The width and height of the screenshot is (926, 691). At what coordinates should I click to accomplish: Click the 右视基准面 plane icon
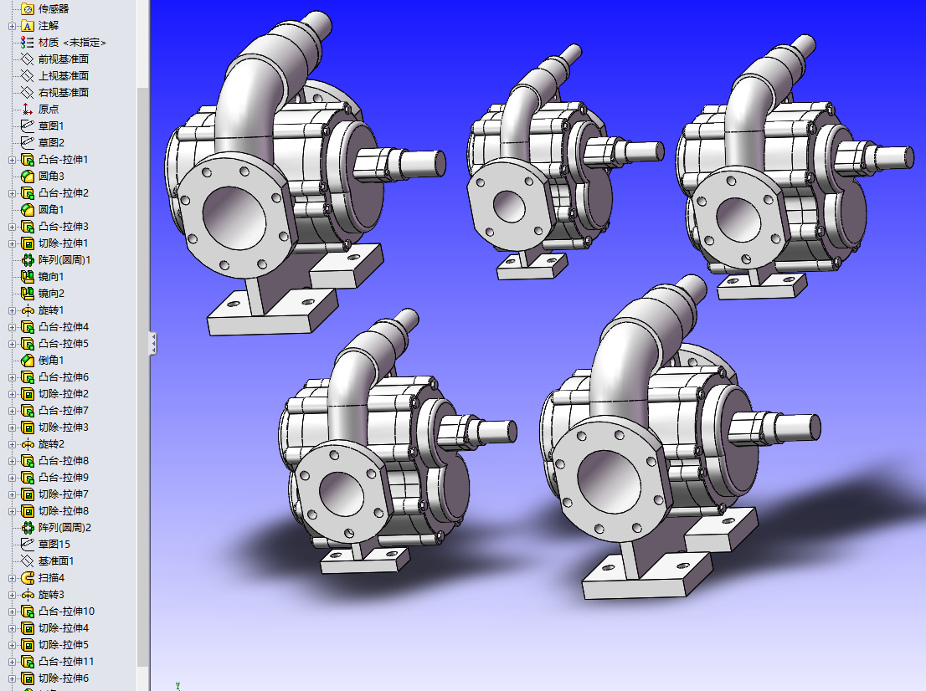[x=27, y=93]
